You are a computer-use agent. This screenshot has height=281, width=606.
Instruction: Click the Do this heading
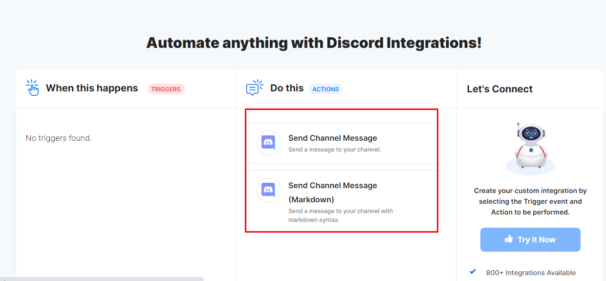(x=287, y=88)
